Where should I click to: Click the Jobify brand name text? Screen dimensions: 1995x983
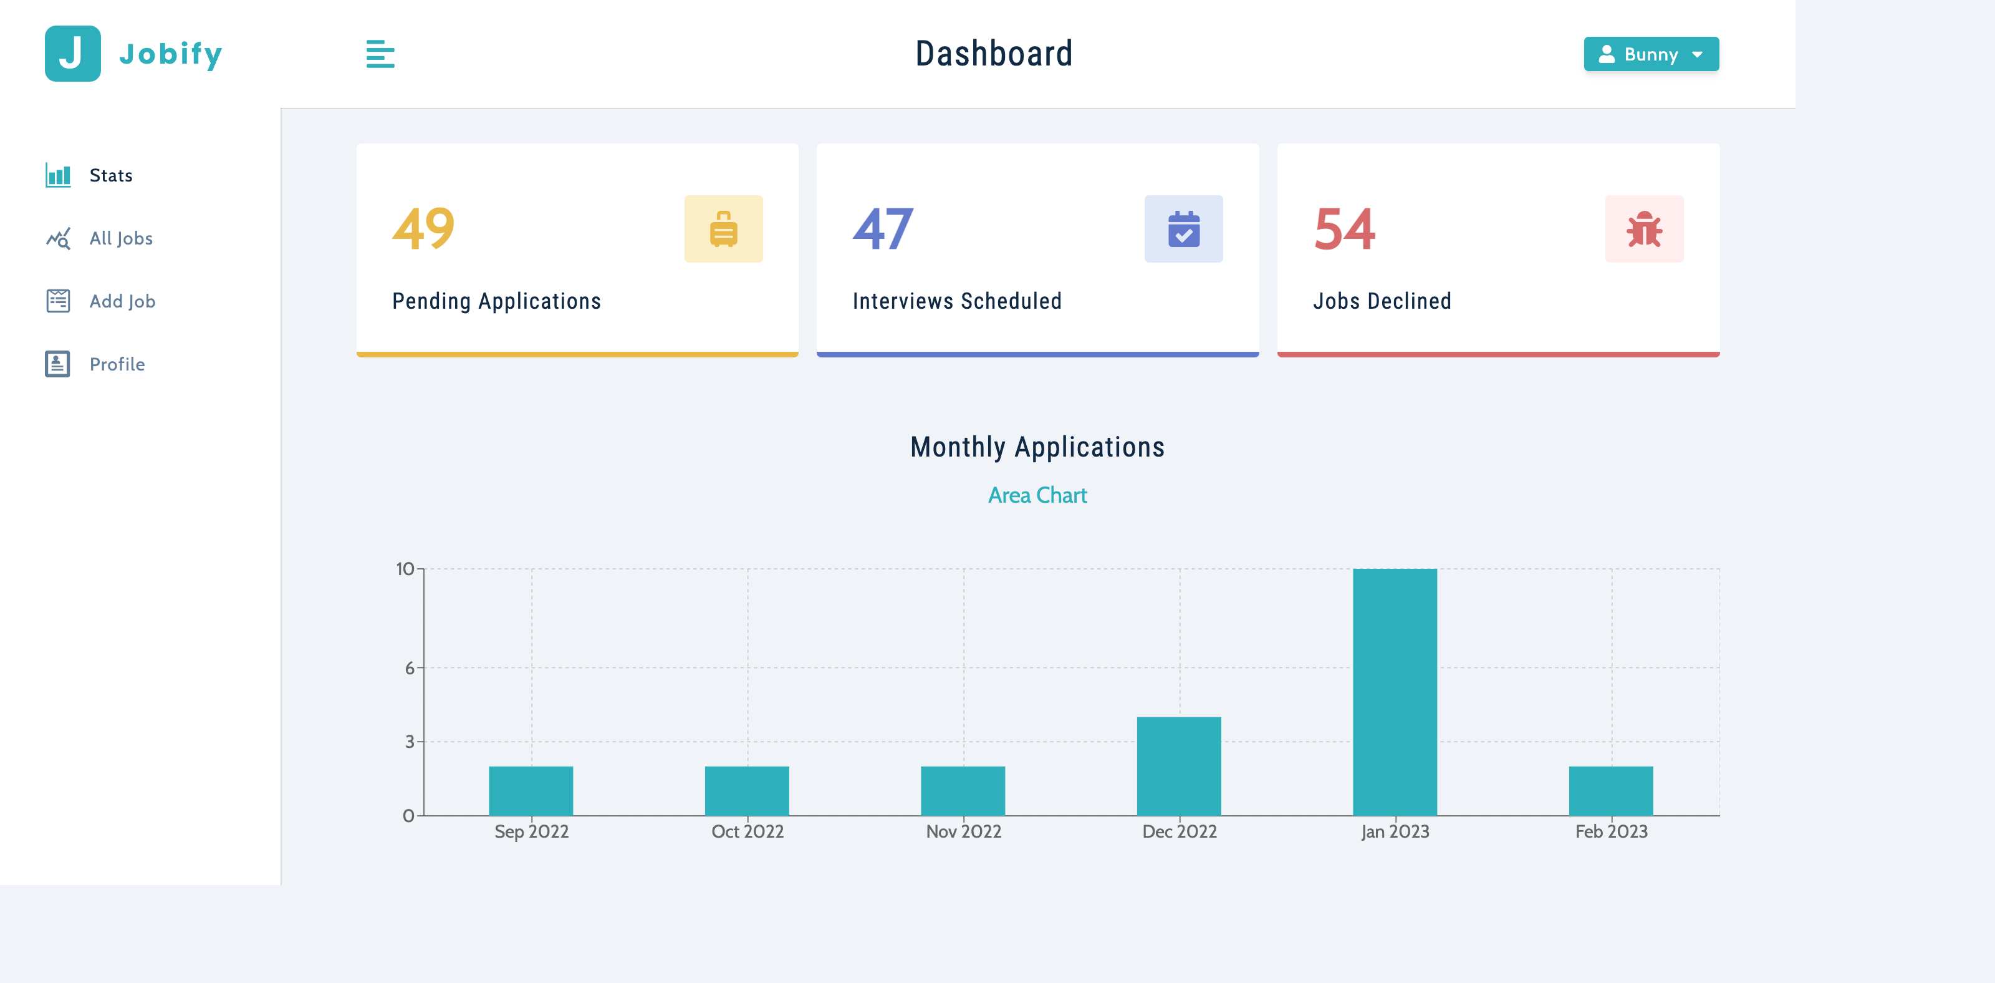click(x=171, y=54)
